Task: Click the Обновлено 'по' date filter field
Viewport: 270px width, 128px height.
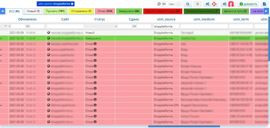Action: (37, 26)
